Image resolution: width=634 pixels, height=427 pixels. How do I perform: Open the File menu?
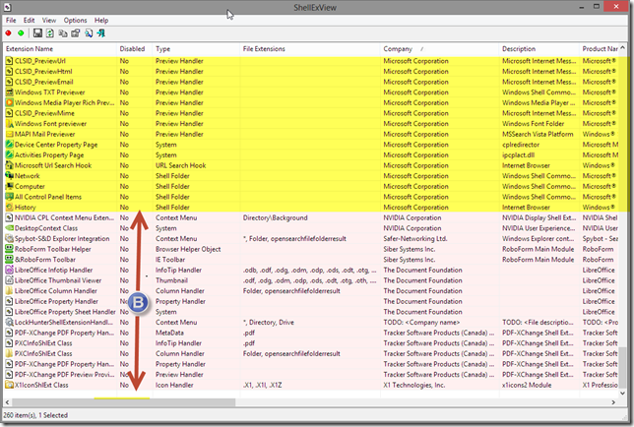pyautogui.click(x=11, y=21)
